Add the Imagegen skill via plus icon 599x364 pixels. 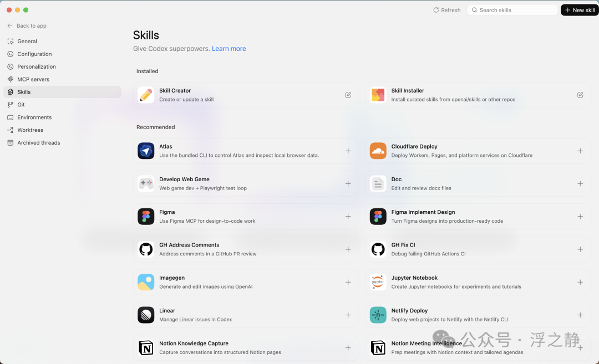click(x=348, y=283)
